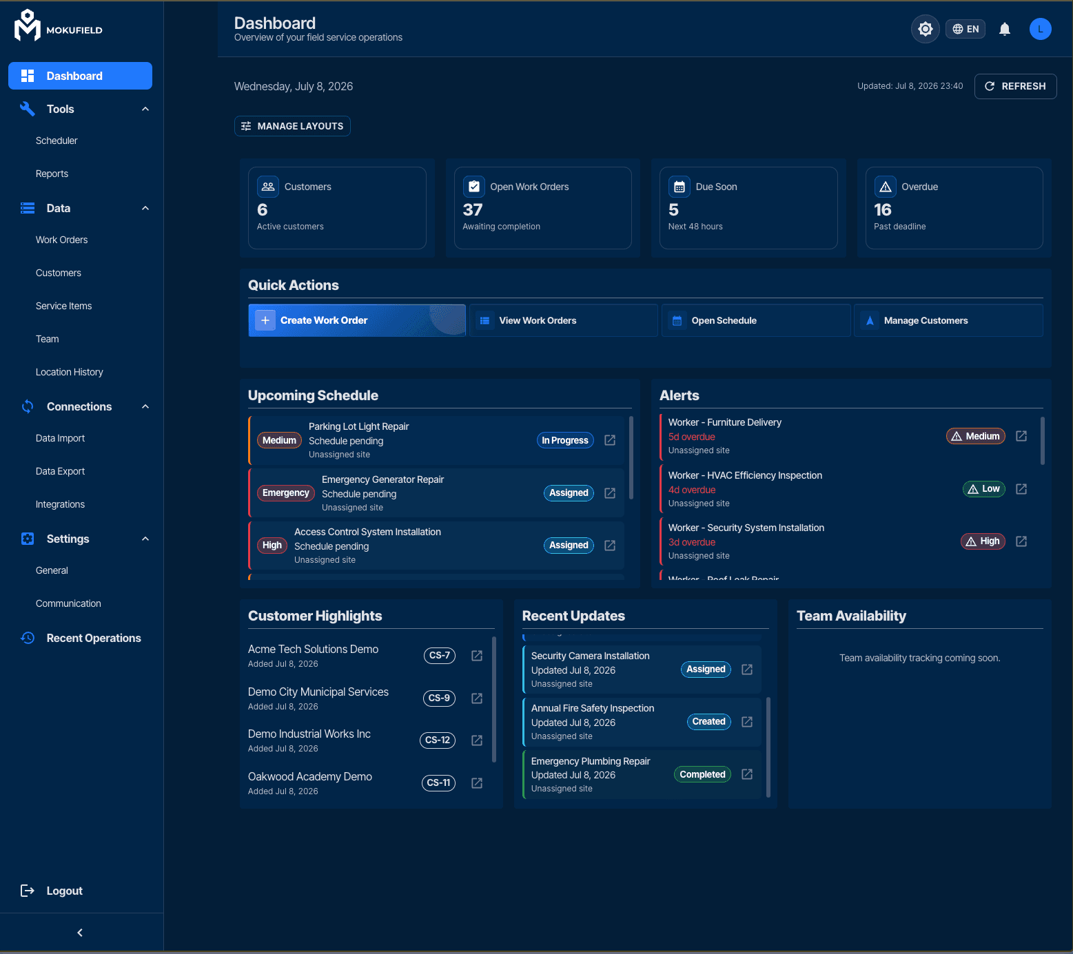The width and height of the screenshot is (1073, 954).
Task: Open HVAC Efficiency Inspection alert link icon
Action: (x=1021, y=489)
